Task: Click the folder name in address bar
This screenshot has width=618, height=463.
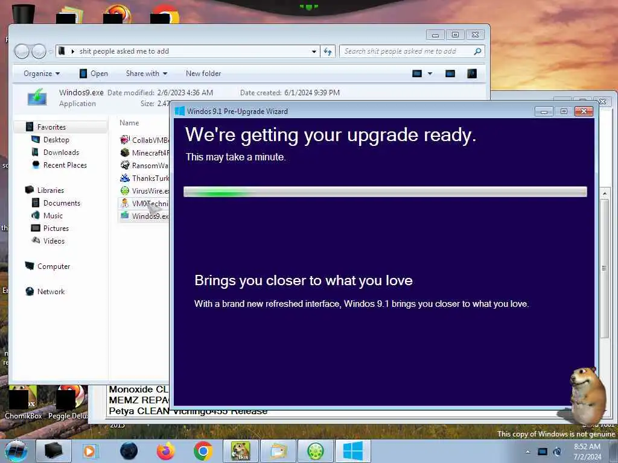Action: pyautogui.click(x=124, y=51)
